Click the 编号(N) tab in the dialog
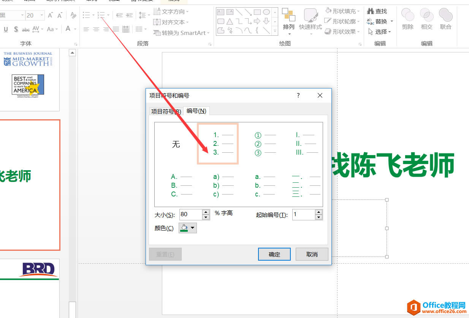 (196, 111)
